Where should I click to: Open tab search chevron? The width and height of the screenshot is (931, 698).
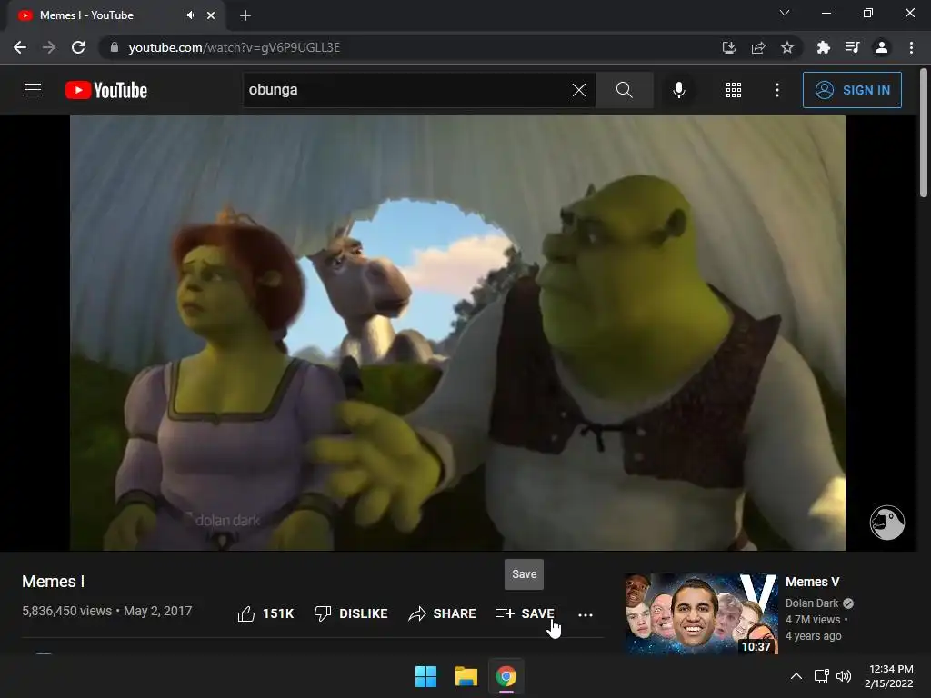[x=785, y=13]
